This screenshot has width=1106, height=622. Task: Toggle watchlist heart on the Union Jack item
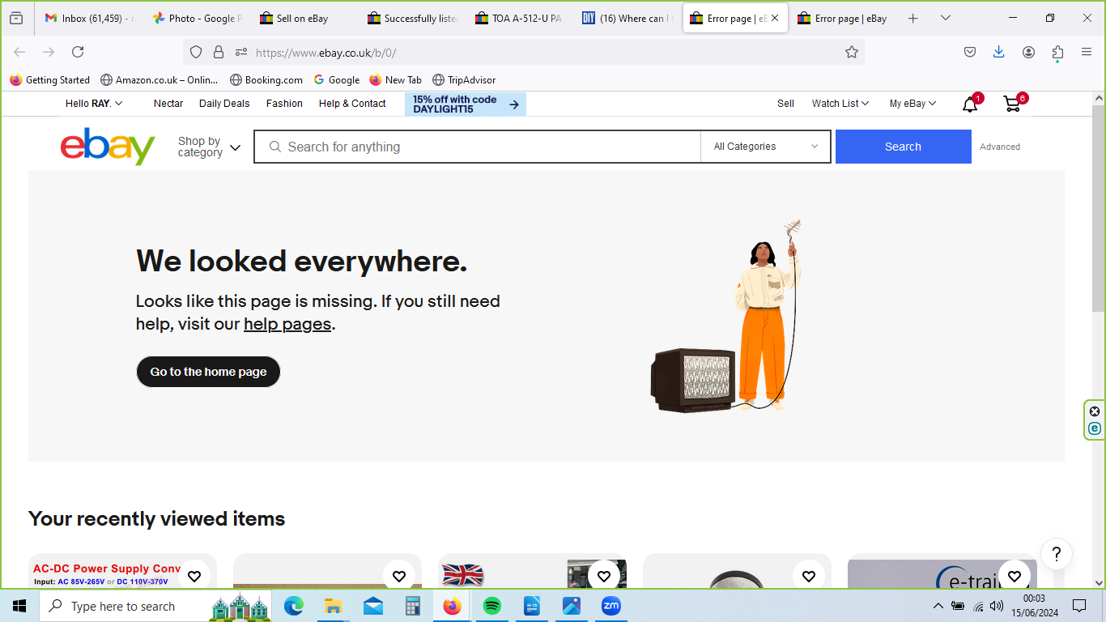pyautogui.click(x=604, y=576)
